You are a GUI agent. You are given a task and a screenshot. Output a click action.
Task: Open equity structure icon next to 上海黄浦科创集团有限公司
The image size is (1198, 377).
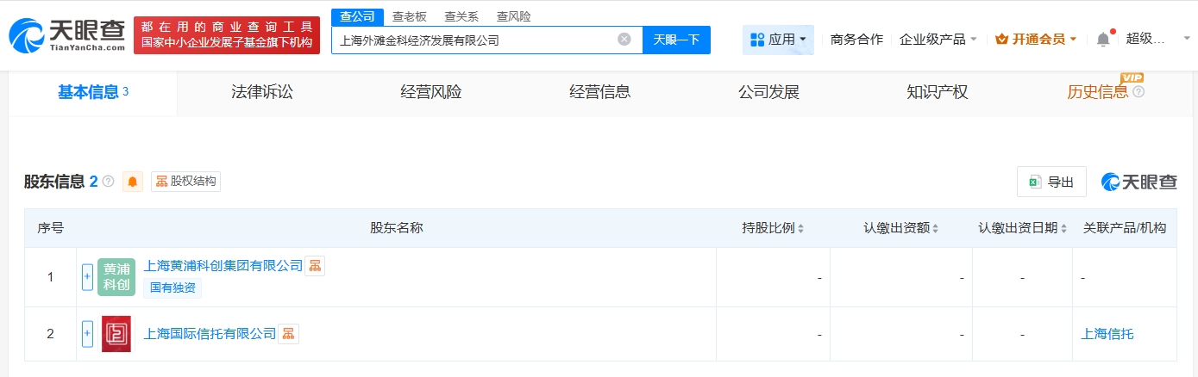(315, 266)
